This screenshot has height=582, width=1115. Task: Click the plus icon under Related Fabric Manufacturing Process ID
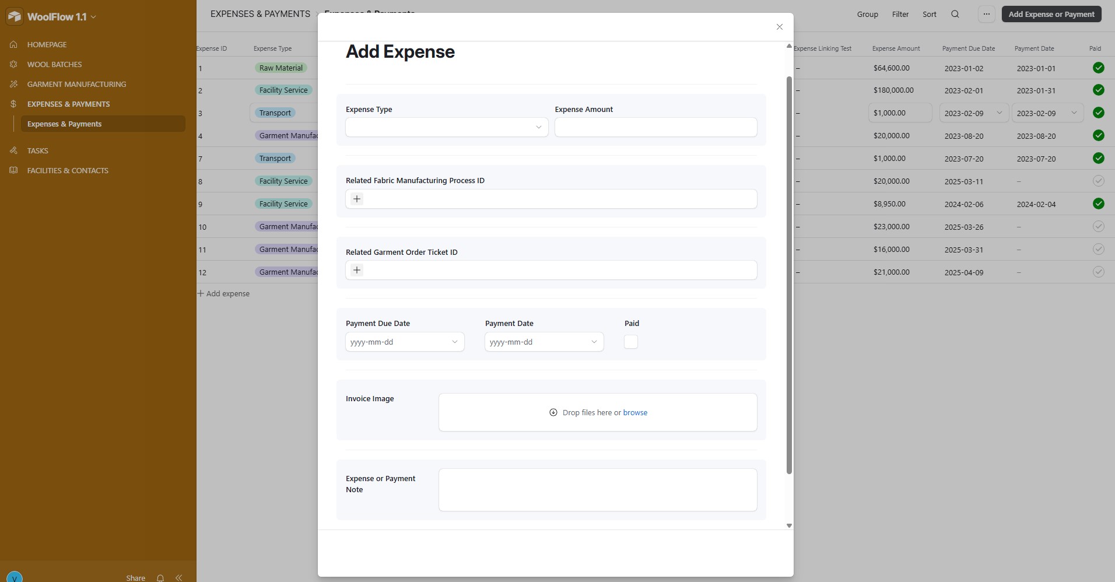tap(357, 199)
